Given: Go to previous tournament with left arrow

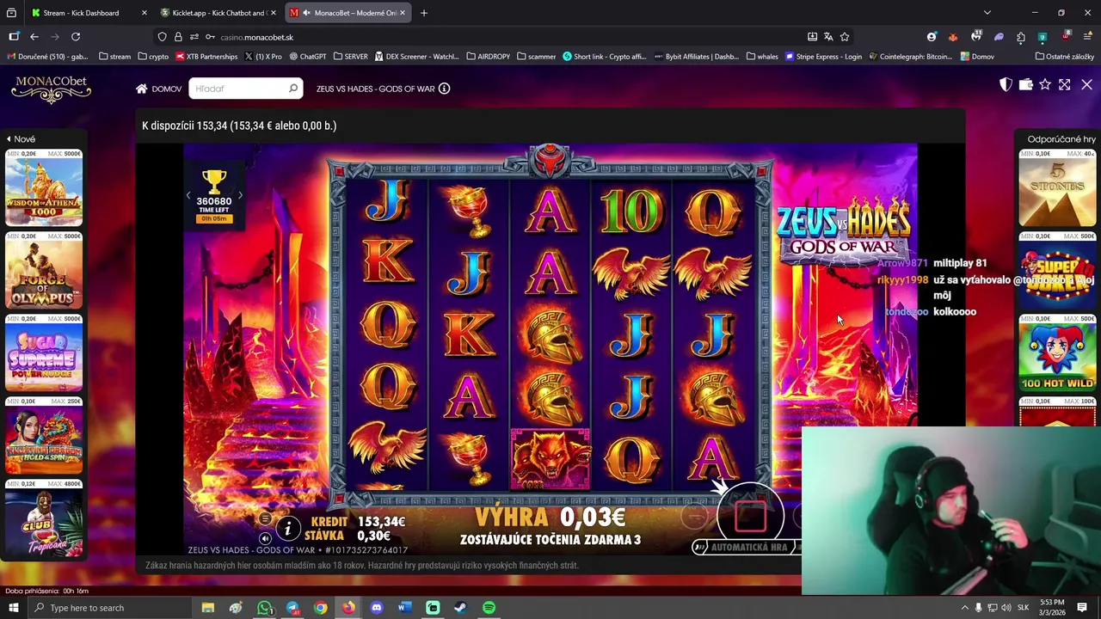Looking at the screenshot, I should click(x=188, y=196).
